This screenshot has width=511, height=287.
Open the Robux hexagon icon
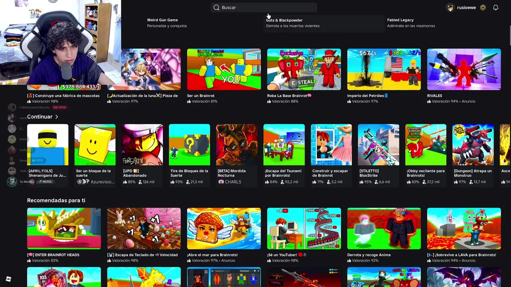click(483, 8)
